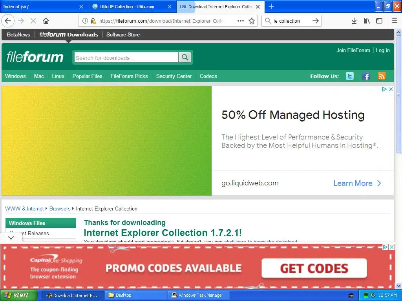
Task: Open the Firefox hamburger menu
Action: click(x=395, y=21)
